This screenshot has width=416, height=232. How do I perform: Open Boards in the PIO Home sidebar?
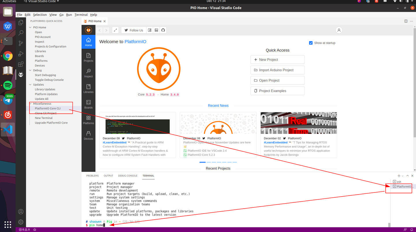coord(88,104)
